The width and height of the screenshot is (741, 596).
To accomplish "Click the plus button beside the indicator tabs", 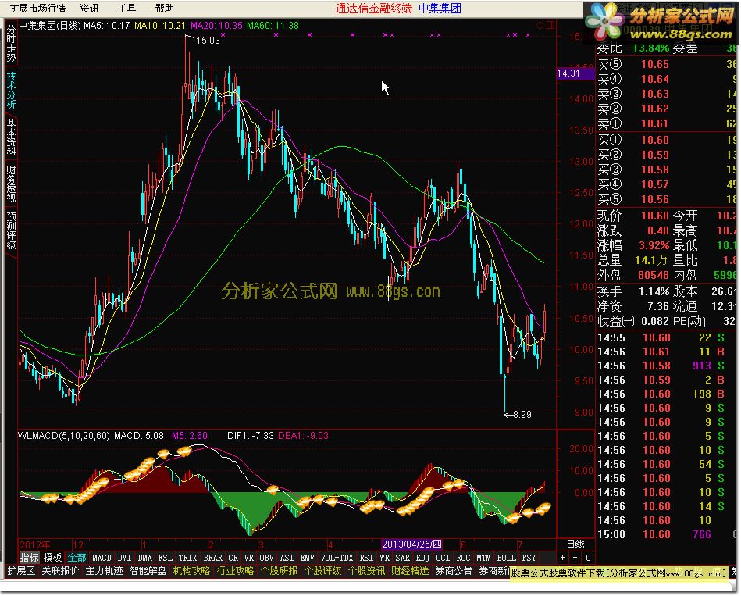I will (x=562, y=558).
